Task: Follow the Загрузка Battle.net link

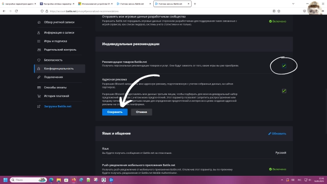Action: (x=58, y=106)
